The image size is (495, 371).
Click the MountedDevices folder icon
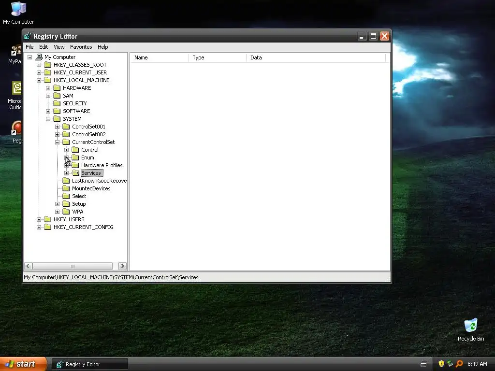[x=66, y=188]
